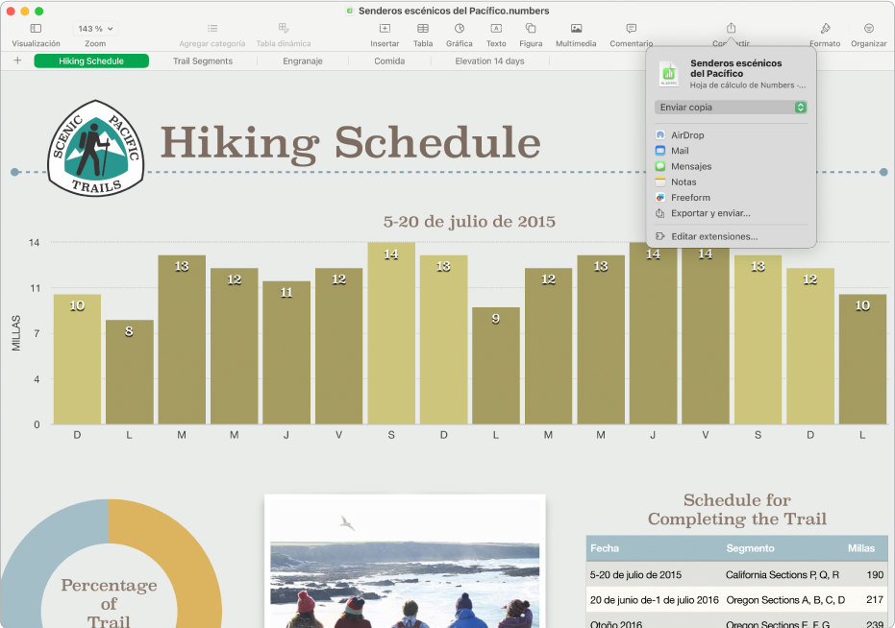Click Editar extensiones in share menu
Screen dimensions: 895x628
[x=713, y=236]
